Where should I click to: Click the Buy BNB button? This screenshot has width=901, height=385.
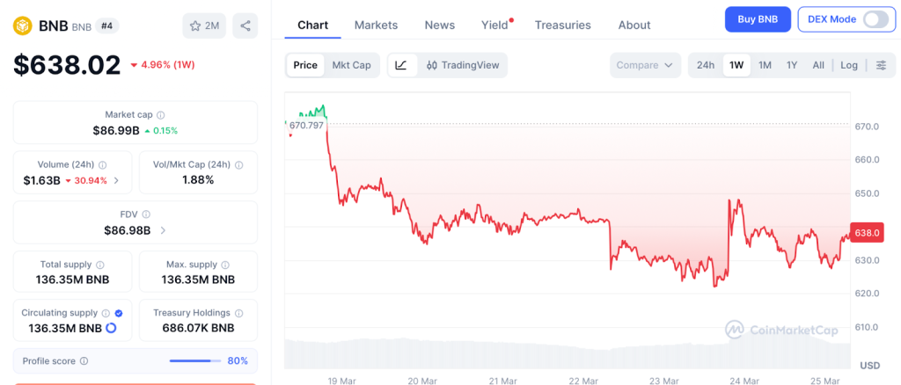pyautogui.click(x=757, y=19)
